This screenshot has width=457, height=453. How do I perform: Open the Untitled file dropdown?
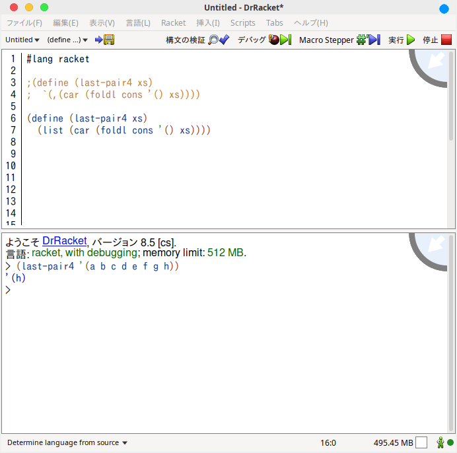(x=22, y=40)
